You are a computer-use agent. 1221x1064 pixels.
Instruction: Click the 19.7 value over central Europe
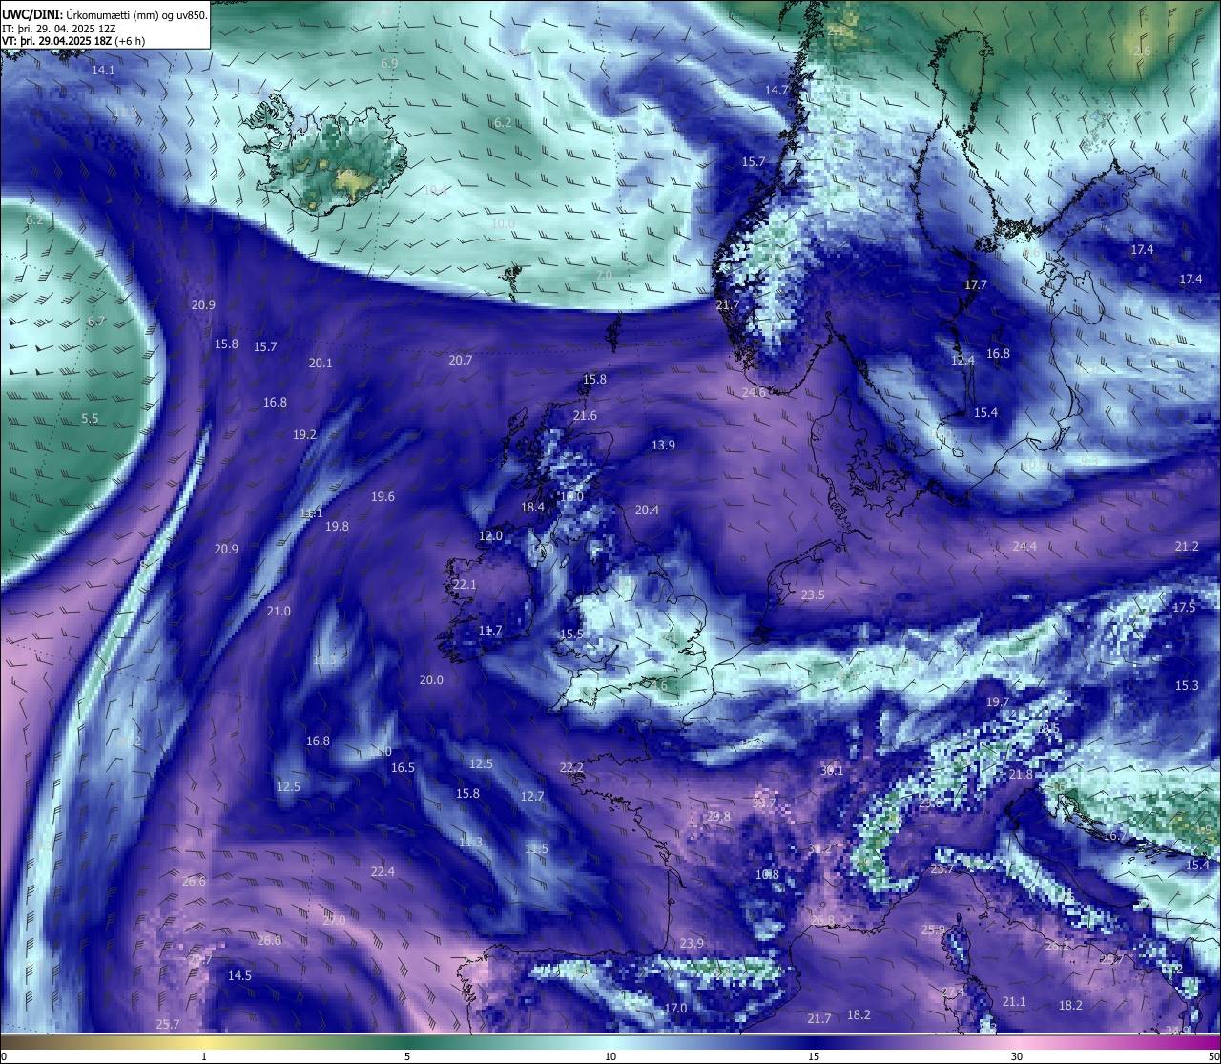998,701
